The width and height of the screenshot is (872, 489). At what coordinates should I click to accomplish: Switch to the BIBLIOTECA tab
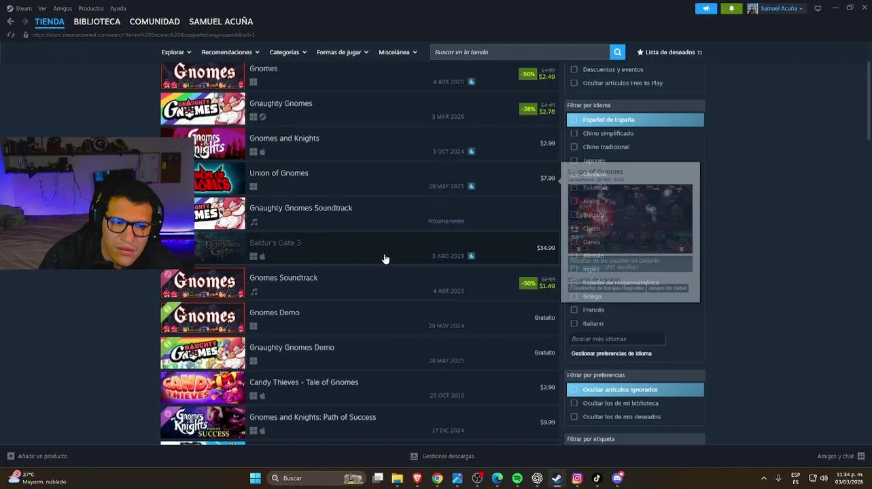[x=97, y=22]
